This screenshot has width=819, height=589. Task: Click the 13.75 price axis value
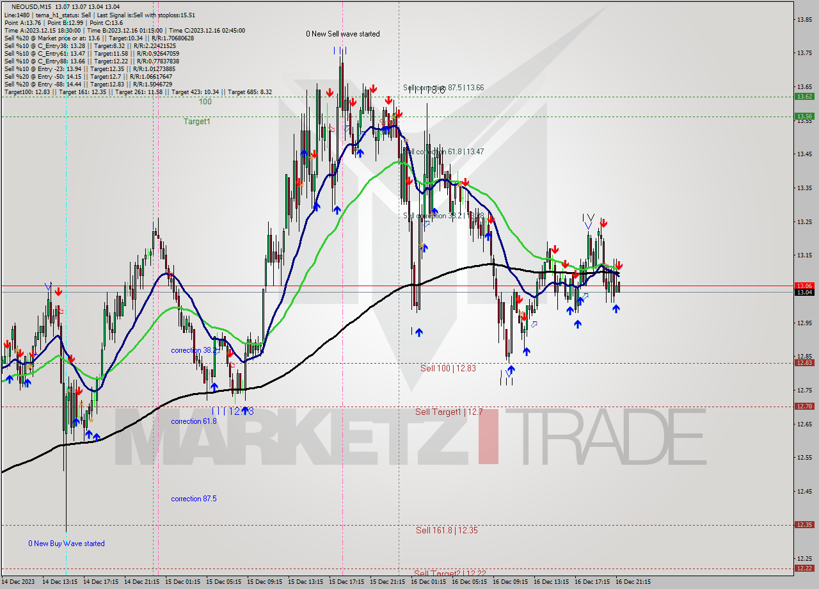click(804, 53)
